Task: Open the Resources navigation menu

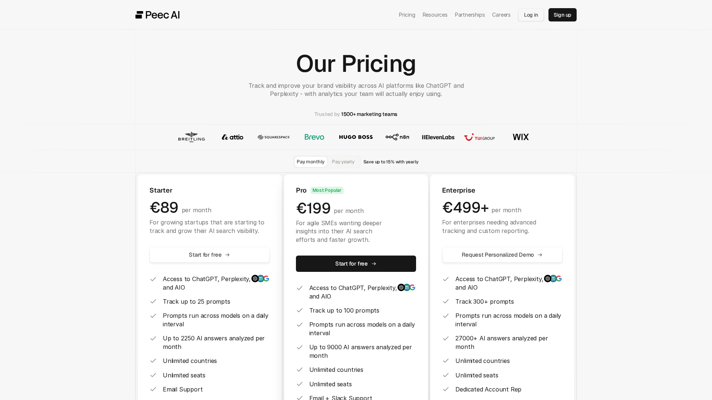Action: click(435, 15)
